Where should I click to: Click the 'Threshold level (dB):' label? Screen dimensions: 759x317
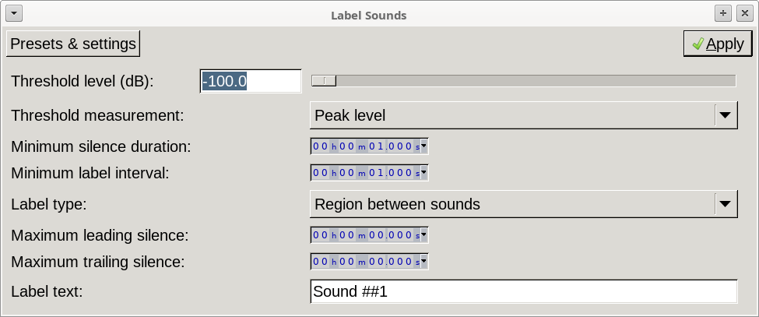[82, 81]
